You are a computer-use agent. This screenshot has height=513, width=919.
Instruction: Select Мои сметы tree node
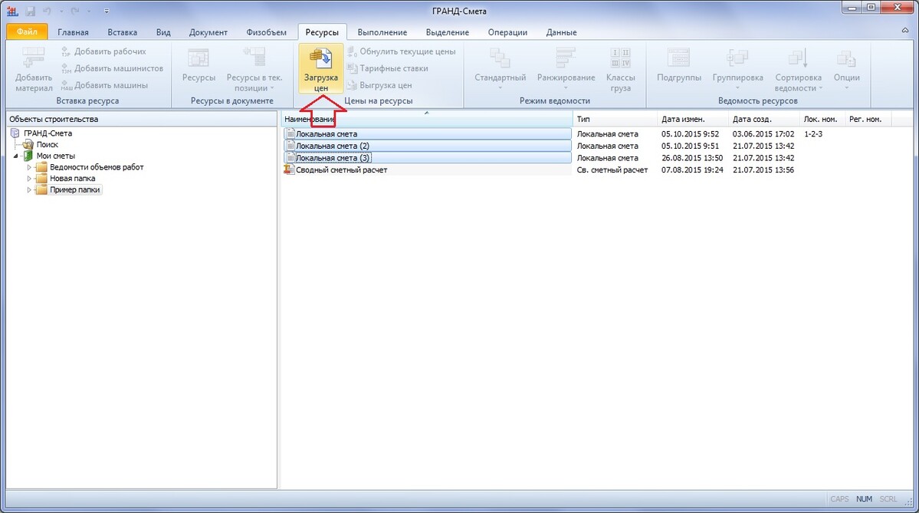56,156
